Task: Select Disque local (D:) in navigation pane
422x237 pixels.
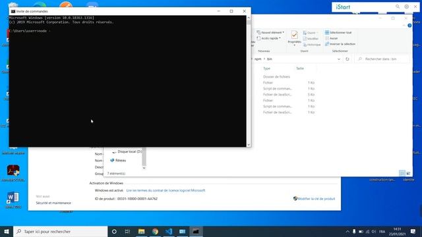Action: [127, 152]
